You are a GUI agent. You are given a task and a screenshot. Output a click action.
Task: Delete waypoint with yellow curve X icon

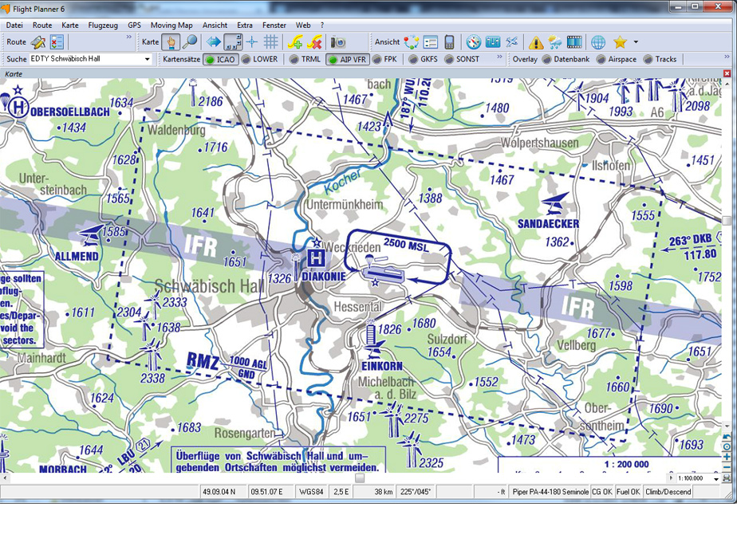pyautogui.click(x=314, y=42)
